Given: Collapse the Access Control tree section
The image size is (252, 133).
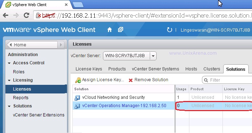Looking at the screenshot, I should 9,63.
